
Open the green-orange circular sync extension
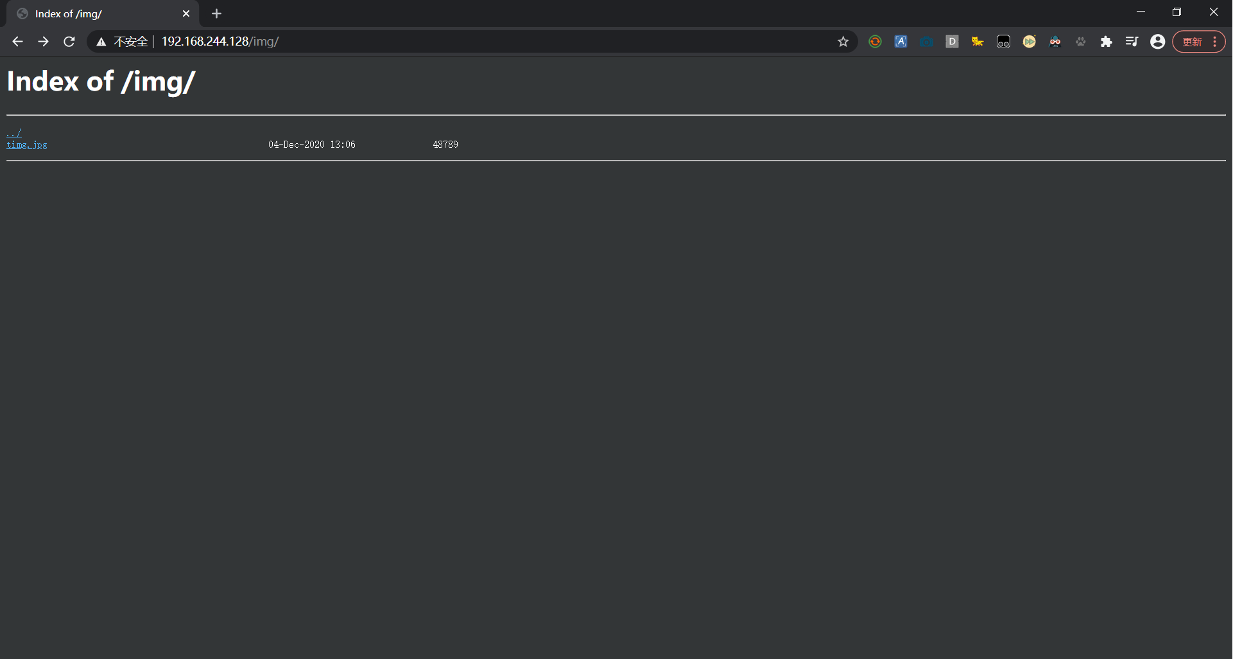tap(875, 42)
